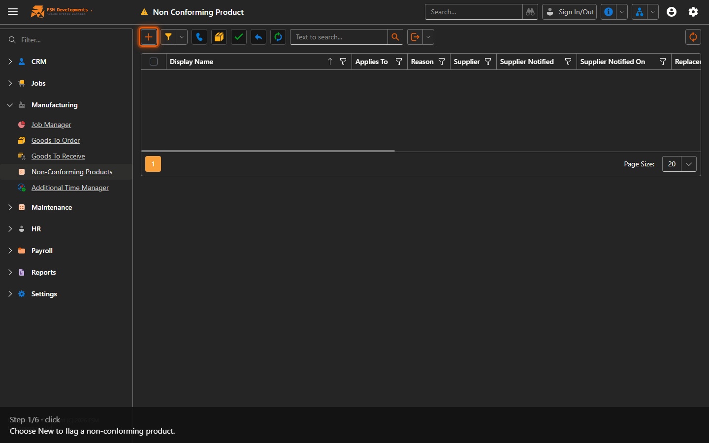Click the Supplier Notified On header text

click(612, 62)
